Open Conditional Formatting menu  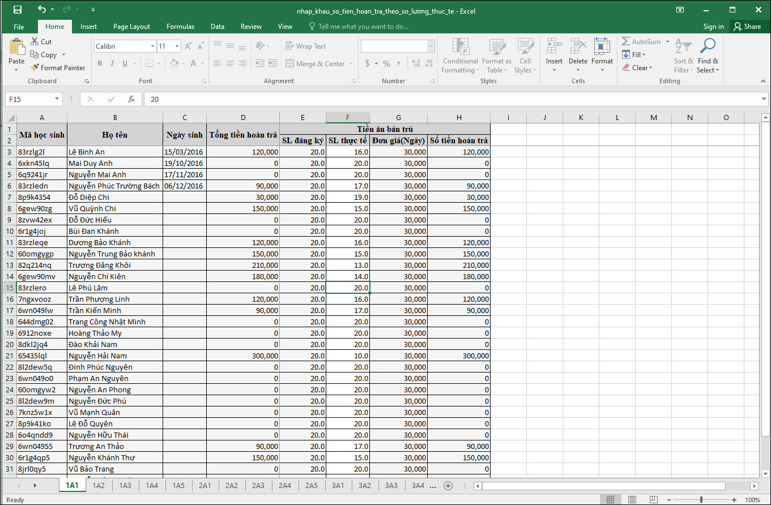[x=460, y=55]
